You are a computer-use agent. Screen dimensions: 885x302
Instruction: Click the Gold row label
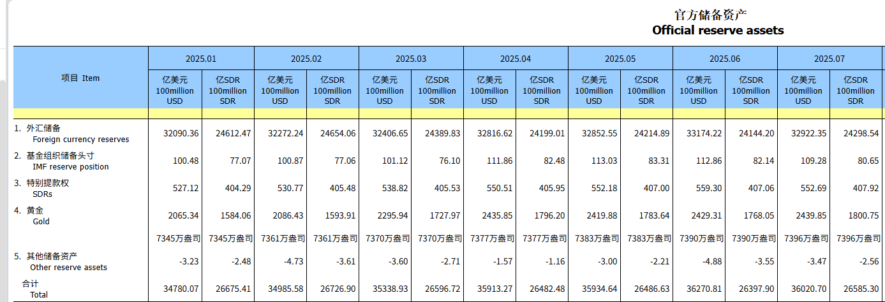(x=41, y=222)
